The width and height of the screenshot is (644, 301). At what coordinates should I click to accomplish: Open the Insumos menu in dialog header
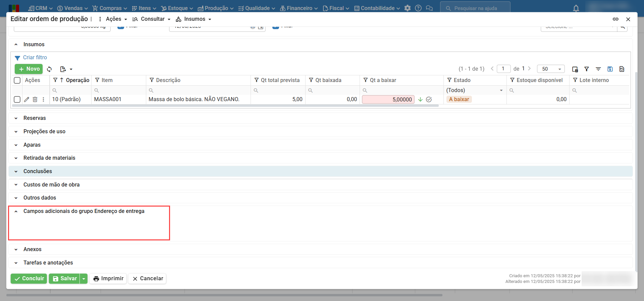point(194,19)
